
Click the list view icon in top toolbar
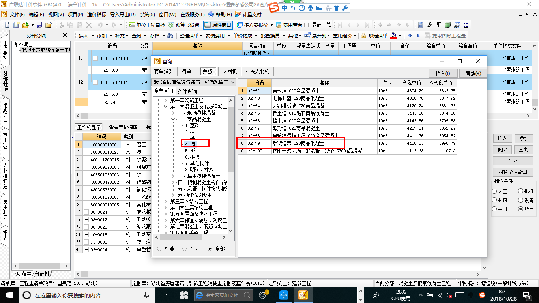466,25
